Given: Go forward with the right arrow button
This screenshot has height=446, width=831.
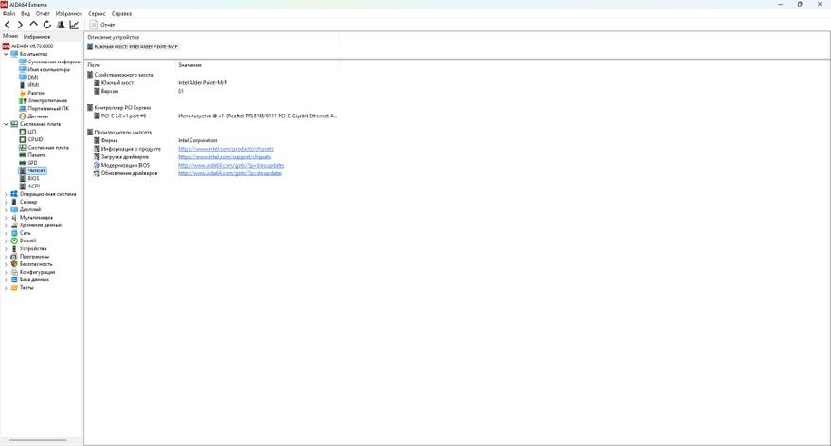Looking at the screenshot, I should pos(20,25).
